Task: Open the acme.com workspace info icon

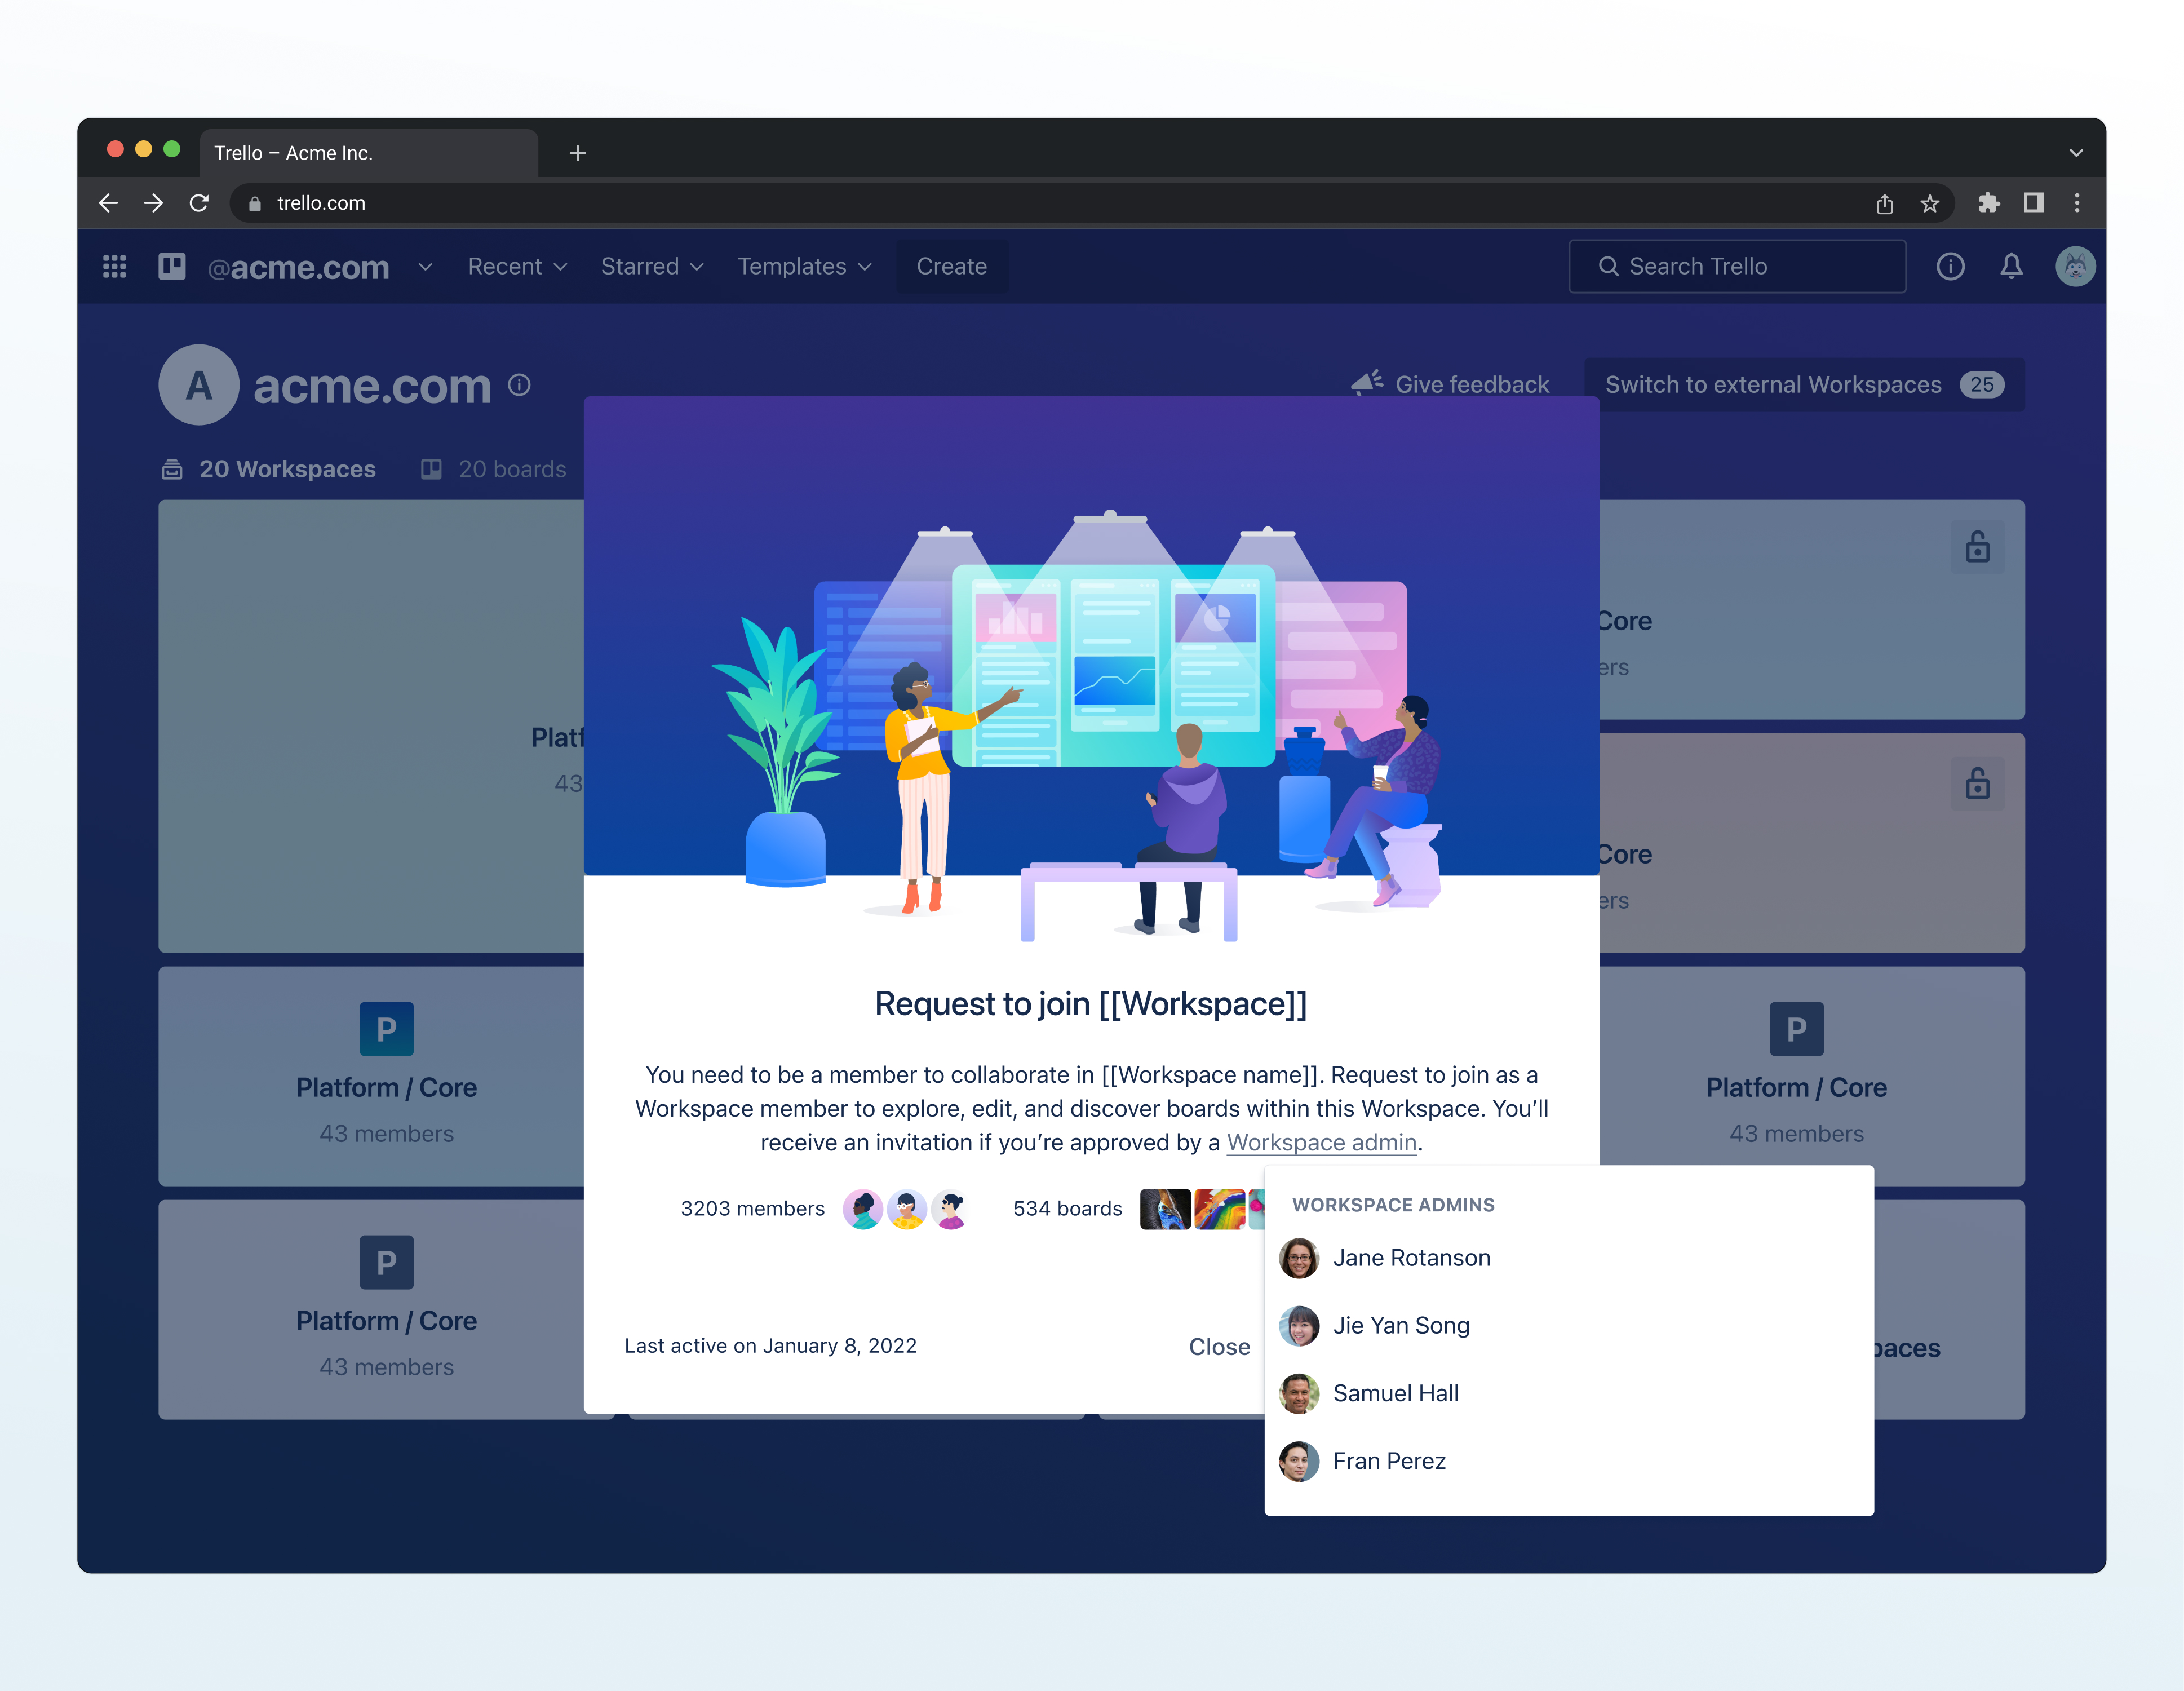Action: (x=519, y=385)
